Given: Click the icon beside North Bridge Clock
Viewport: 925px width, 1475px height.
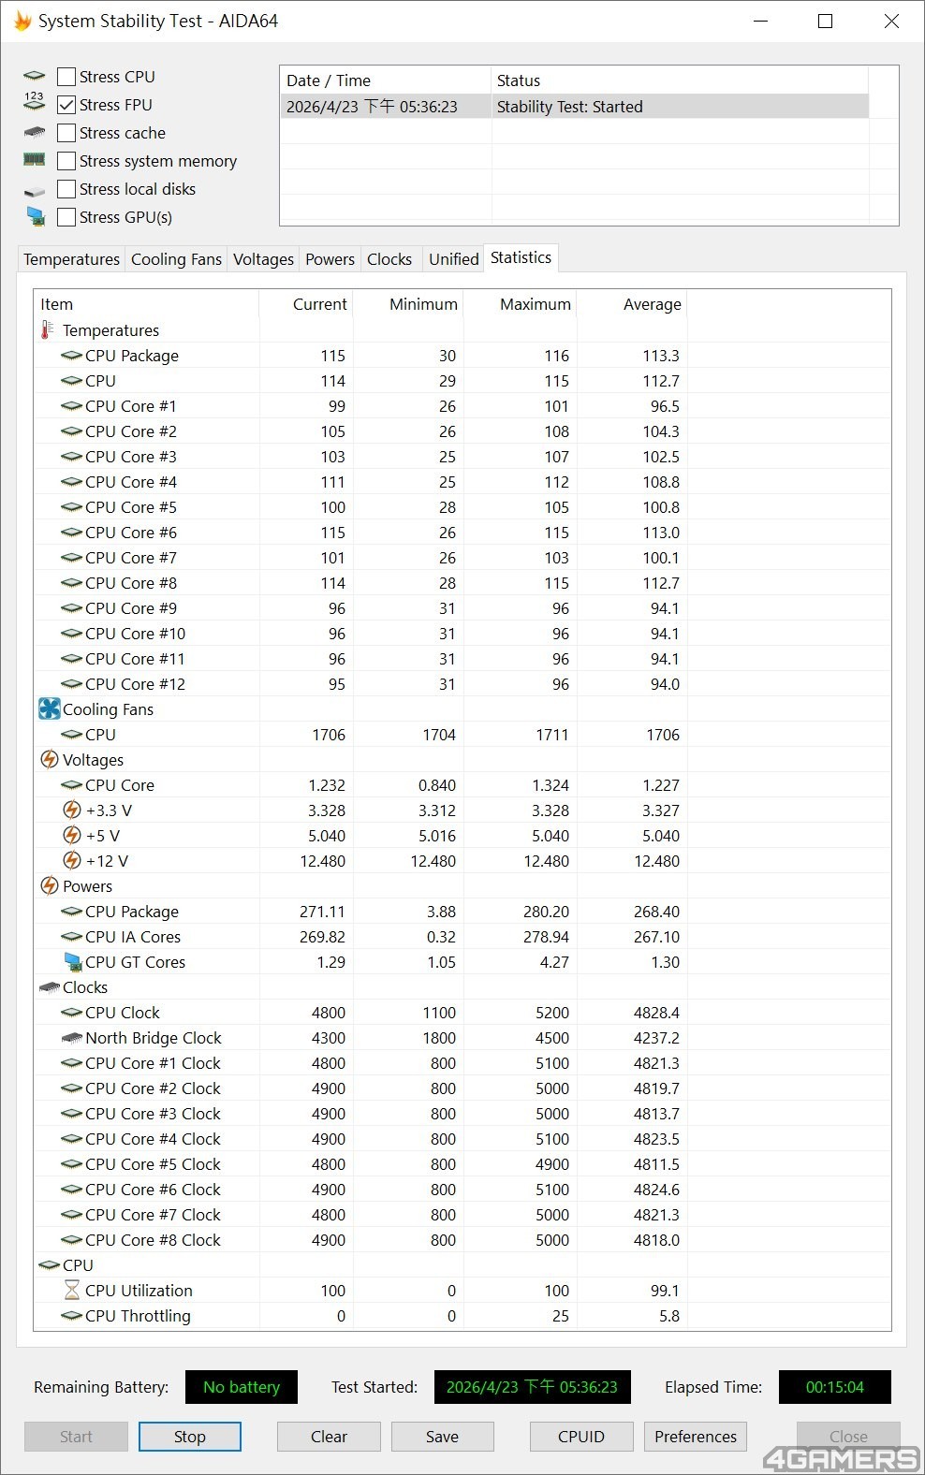Looking at the screenshot, I should [x=71, y=1038].
